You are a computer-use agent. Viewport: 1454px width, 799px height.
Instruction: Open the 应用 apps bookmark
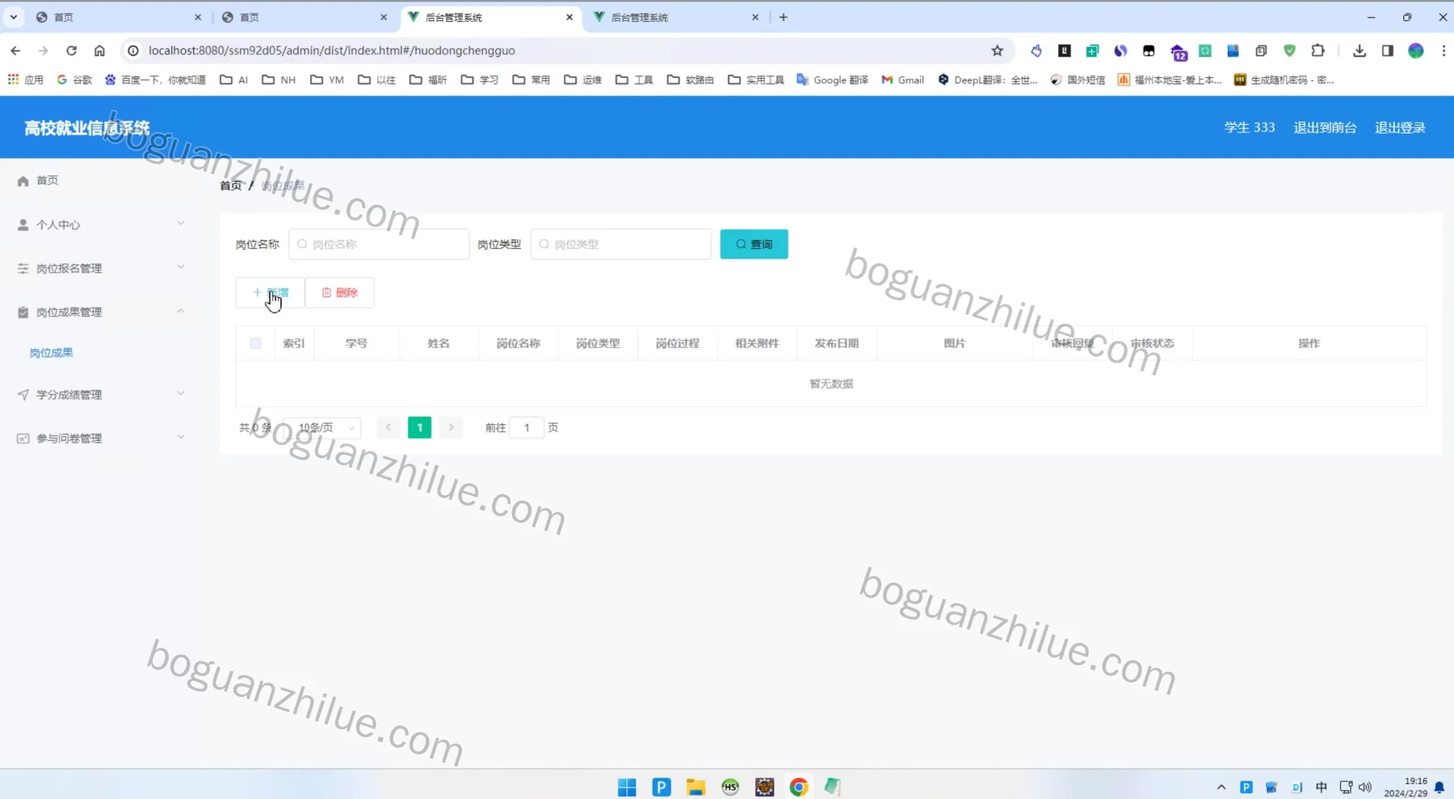[x=26, y=79]
